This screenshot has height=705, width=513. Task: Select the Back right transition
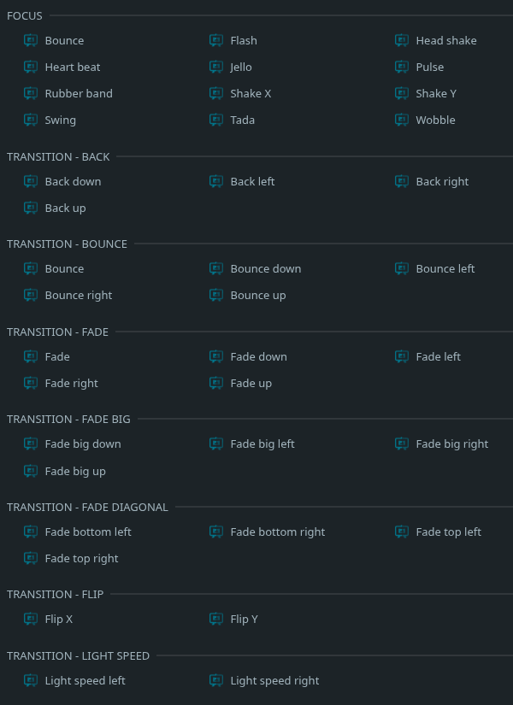pyautogui.click(x=442, y=182)
